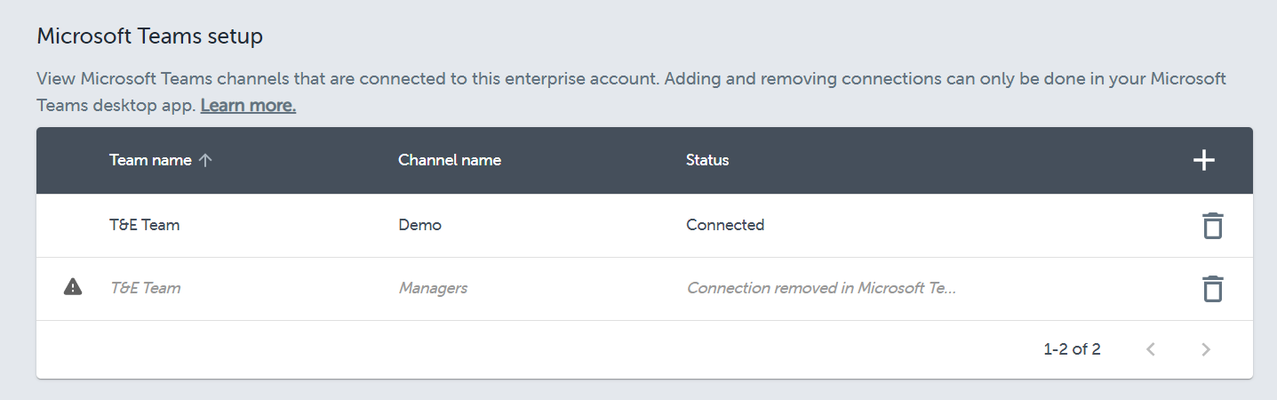Viewport: 1277px width, 400px height.
Task: Open the Learn more link
Action: pyautogui.click(x=248, y=105)
